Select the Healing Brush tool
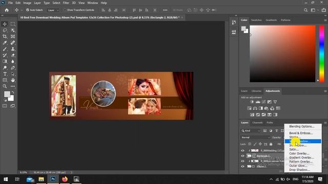 [13, 43]
